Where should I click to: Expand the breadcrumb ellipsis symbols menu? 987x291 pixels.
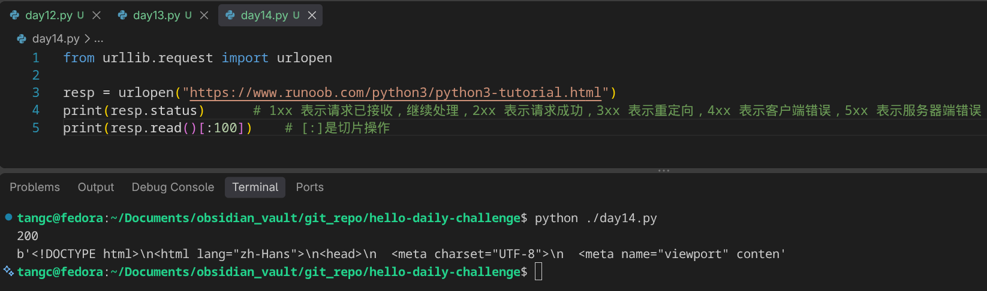99,39
